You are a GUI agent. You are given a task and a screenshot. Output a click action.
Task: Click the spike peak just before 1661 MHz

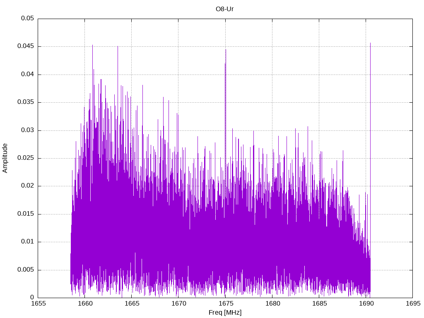coord(92,46)
